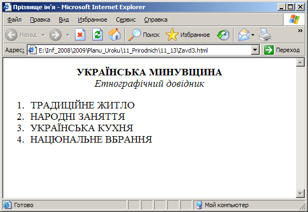
Task: Open the Правка menu
Action: click(x=40, y=20)
